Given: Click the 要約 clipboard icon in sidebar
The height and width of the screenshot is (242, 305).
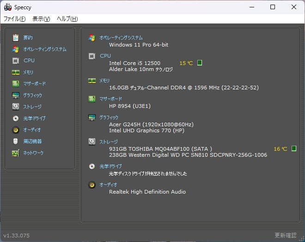Looking at the screenshot, I should (16, 38).
